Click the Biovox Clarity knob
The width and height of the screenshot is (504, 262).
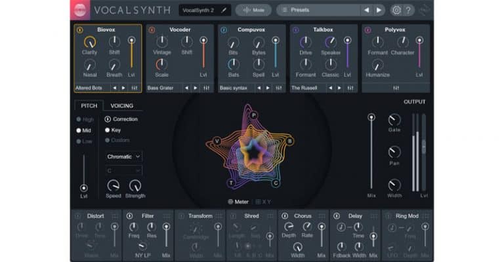[x=90, y=42]
